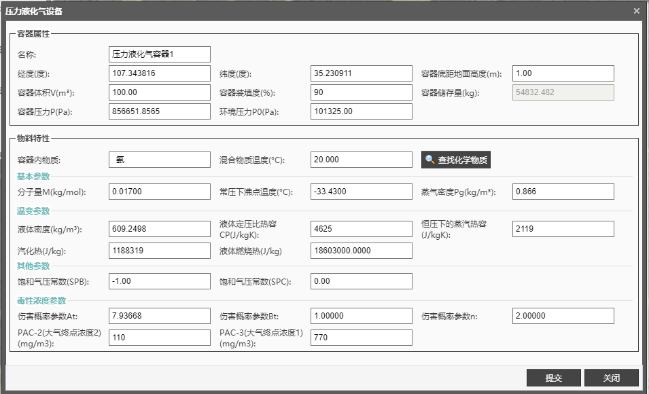Click the magnifier icon for chemical search
The image size is (649, 394).
[430, 160]
